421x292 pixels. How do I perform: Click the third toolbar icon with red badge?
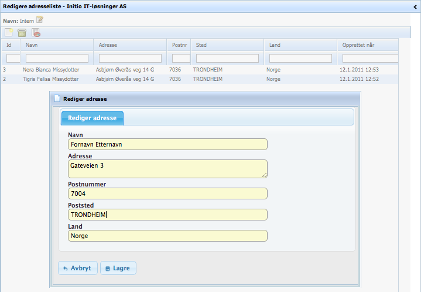coord(36,33)
